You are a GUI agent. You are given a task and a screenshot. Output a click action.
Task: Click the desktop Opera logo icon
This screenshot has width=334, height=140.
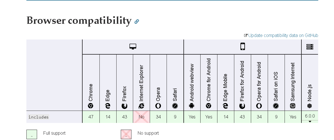(158, 106)
